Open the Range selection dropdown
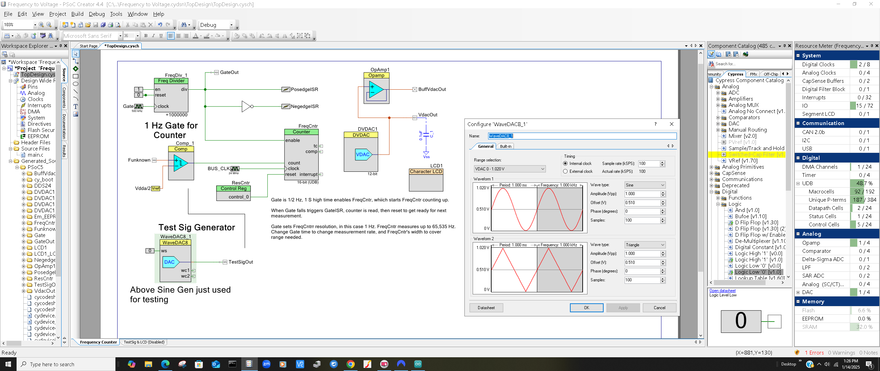This screenshot has height=371, width=880. tap(509, 169)
